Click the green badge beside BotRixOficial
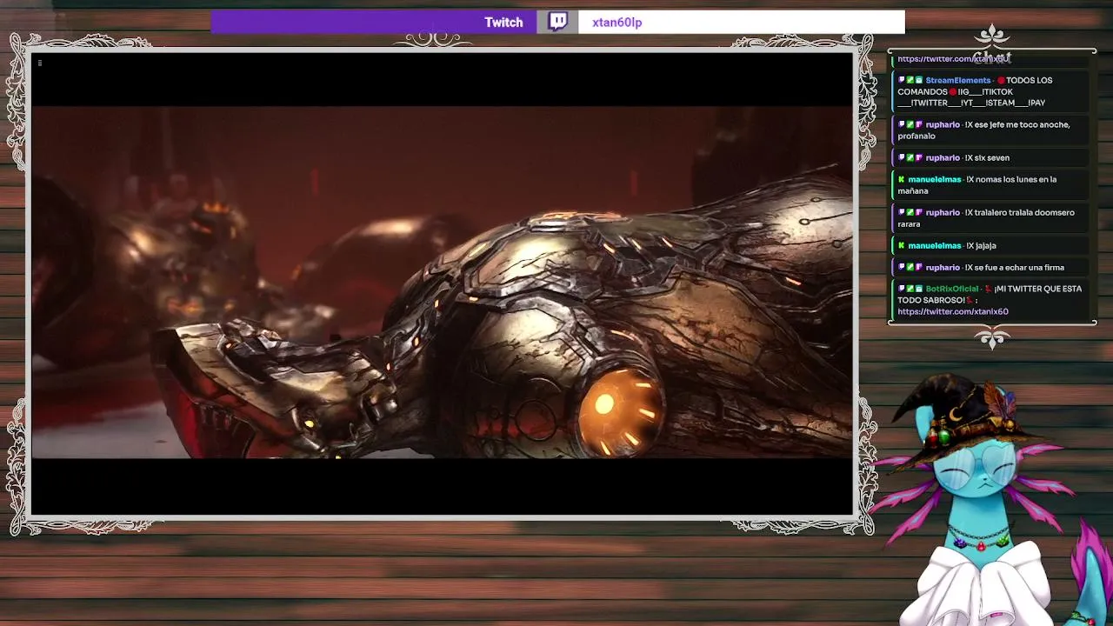The width and height of the screenshot is (1113, 626). coord(910,289)
